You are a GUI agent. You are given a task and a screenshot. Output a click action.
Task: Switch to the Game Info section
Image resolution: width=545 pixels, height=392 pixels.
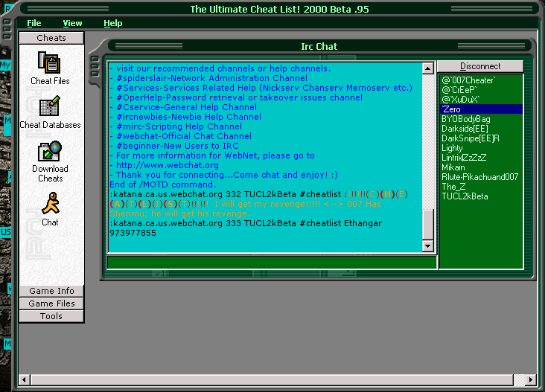click(51, 291)
